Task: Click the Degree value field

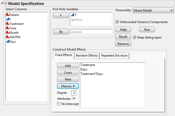Action: [74, 93]
